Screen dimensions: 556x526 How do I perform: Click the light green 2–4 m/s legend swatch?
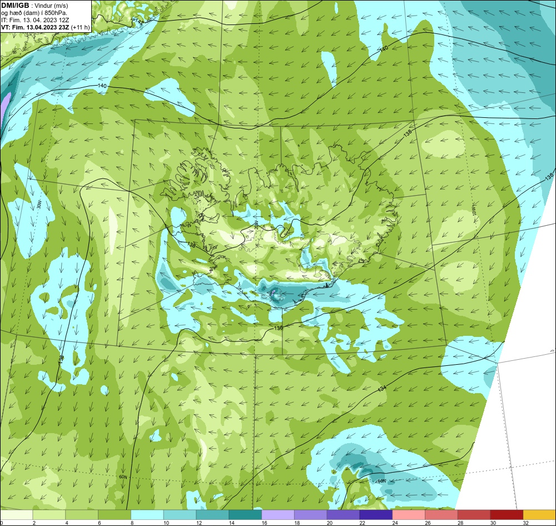coord(49,514)
